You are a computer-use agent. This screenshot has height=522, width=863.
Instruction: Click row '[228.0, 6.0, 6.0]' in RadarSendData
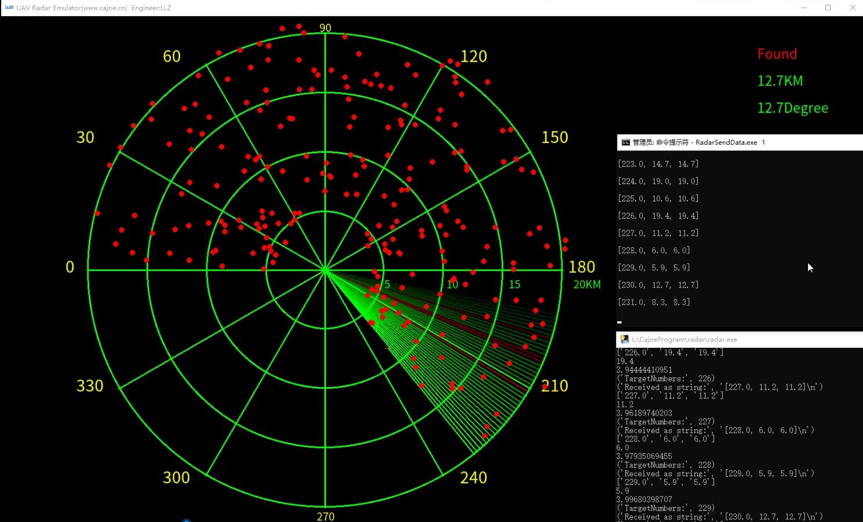click(x=654, y=251)
